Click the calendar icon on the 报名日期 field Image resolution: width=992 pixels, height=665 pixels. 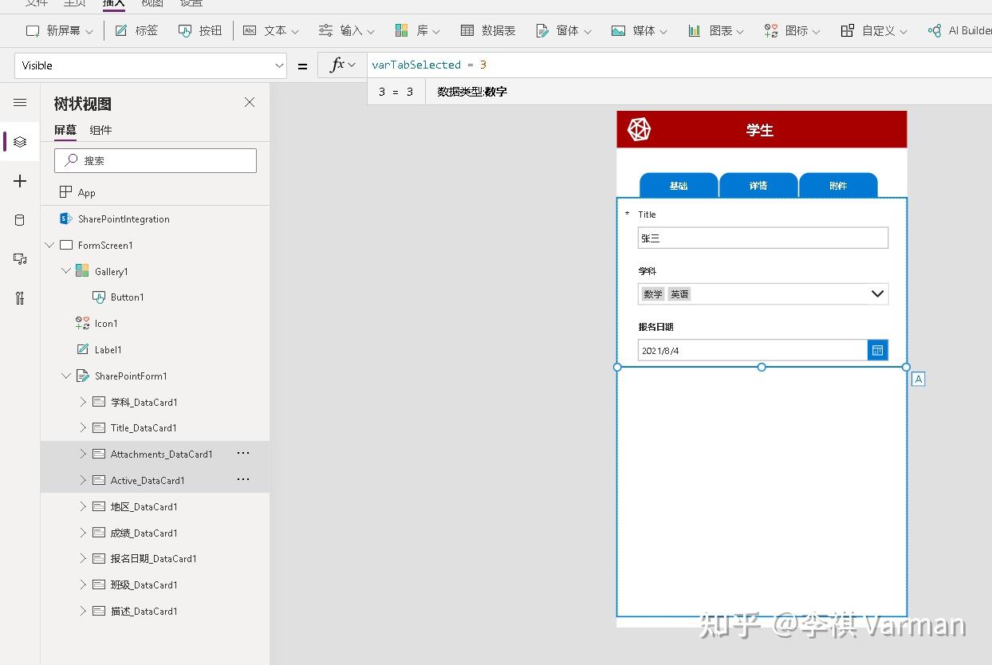(x=877, y=349)
